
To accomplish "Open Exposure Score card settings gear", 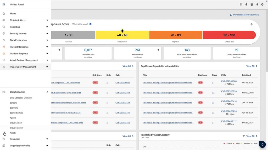I will click(252, 24).
